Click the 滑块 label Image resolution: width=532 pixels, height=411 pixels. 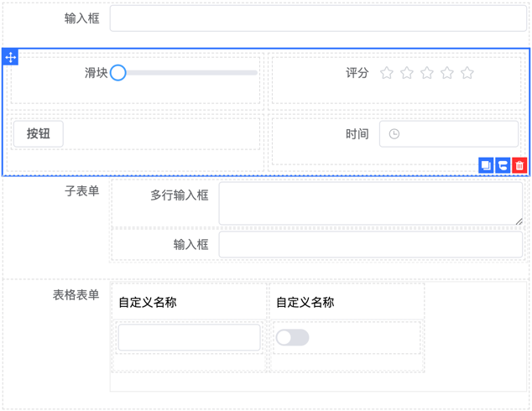pyautogui.click(x=96, y=73)
